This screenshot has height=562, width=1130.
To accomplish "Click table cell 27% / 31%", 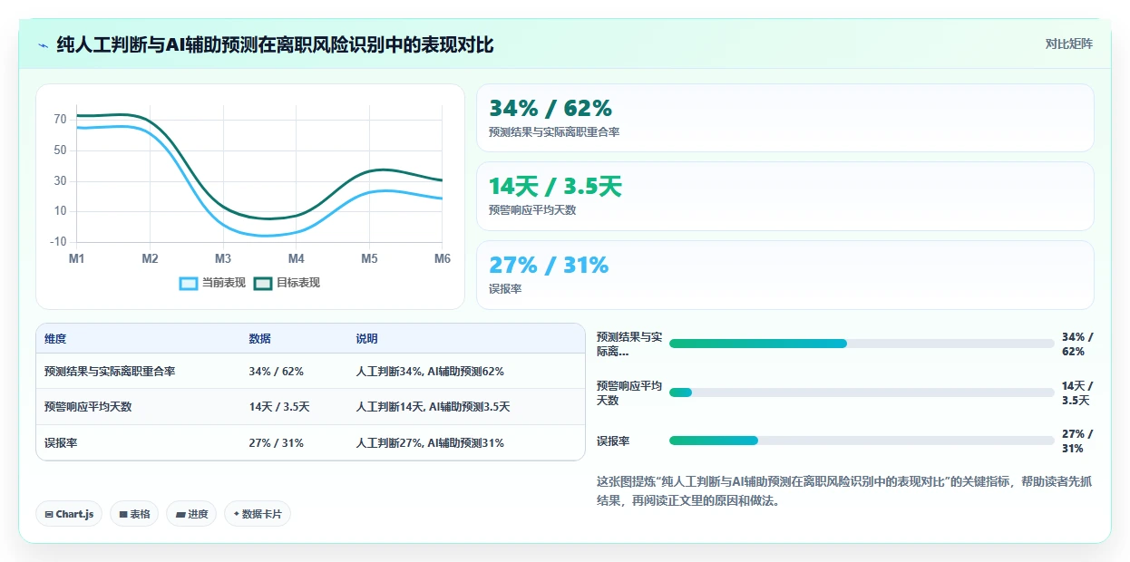I will tap(276, 443).
